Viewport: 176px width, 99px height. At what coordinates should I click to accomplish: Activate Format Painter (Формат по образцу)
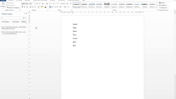click(x=13, y=8)
